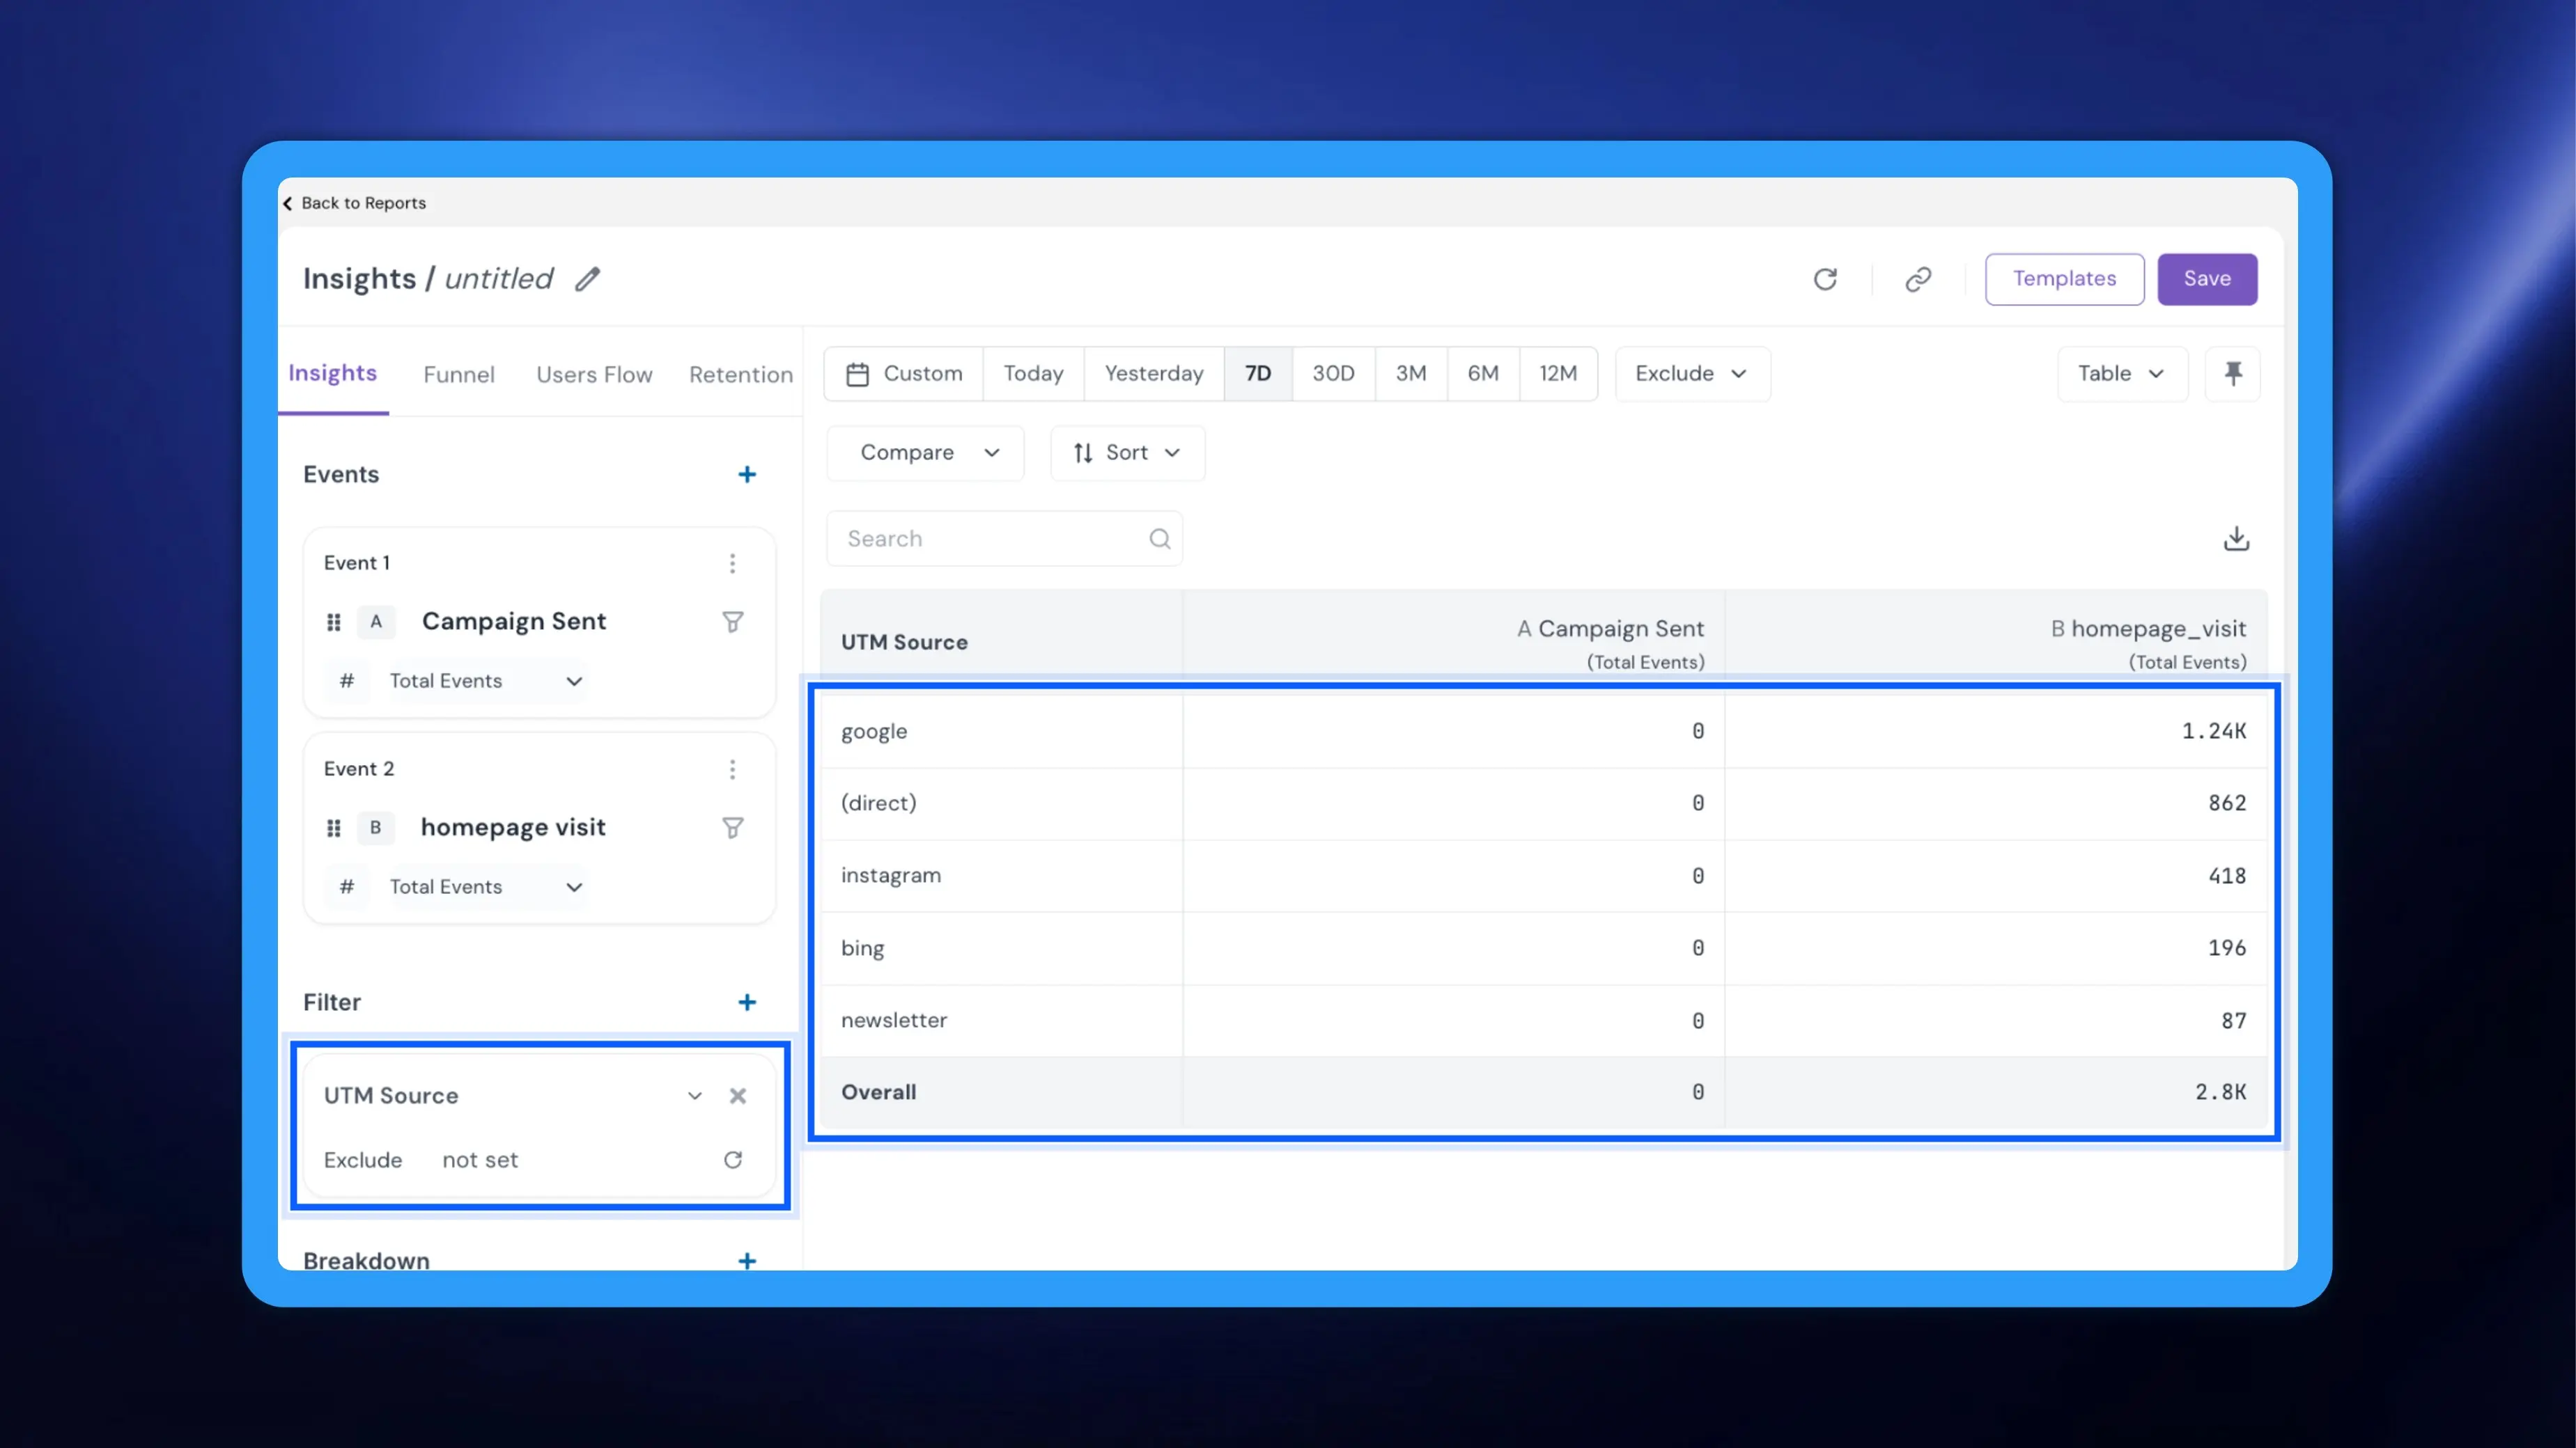
Task: Switch to the Users Flow tab
Action: tap(594, 375)
